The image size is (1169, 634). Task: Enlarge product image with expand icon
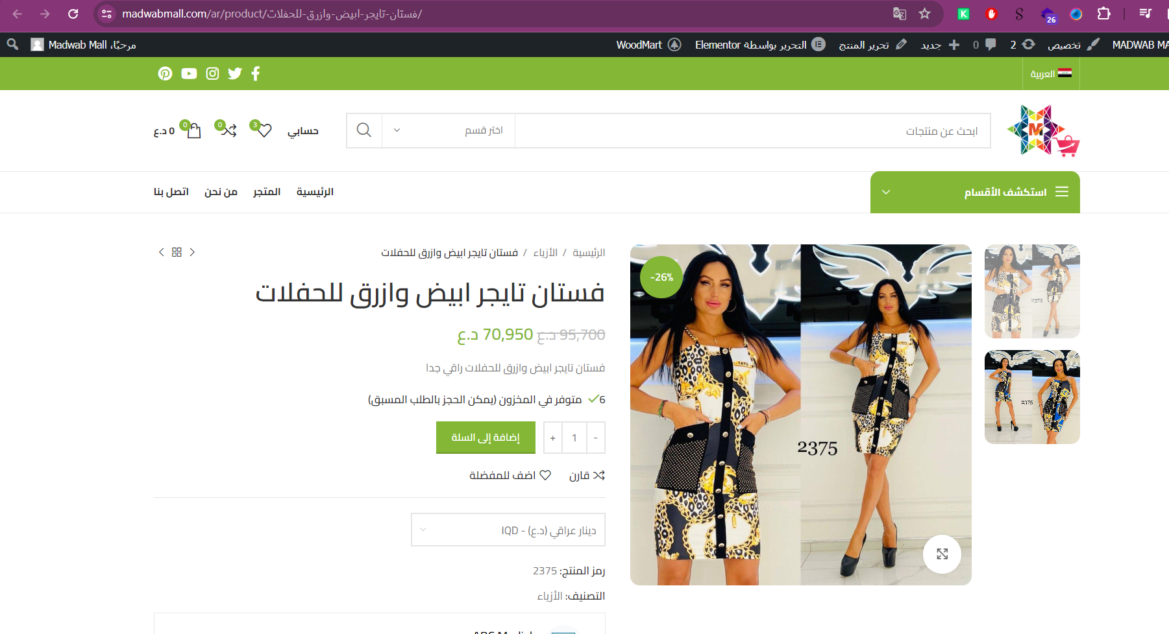(x=942, y=554)
